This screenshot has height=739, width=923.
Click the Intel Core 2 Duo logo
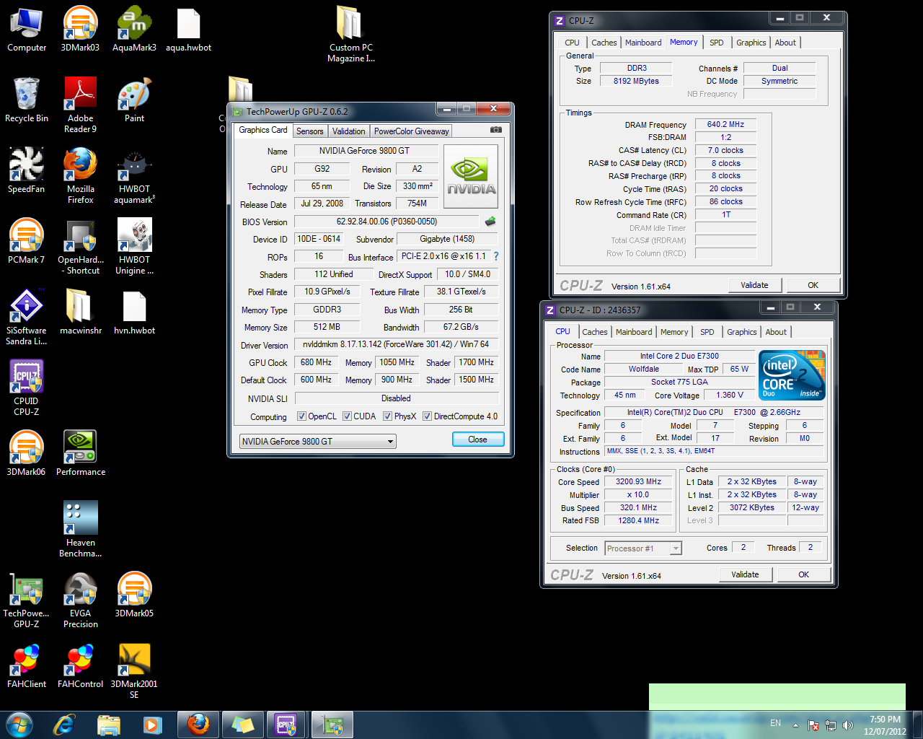[792, 375]
